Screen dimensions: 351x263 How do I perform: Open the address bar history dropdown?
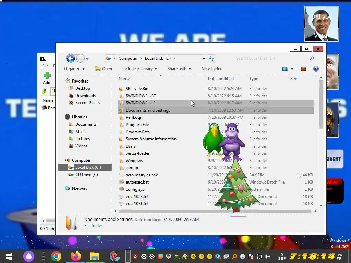coord(204,58)
